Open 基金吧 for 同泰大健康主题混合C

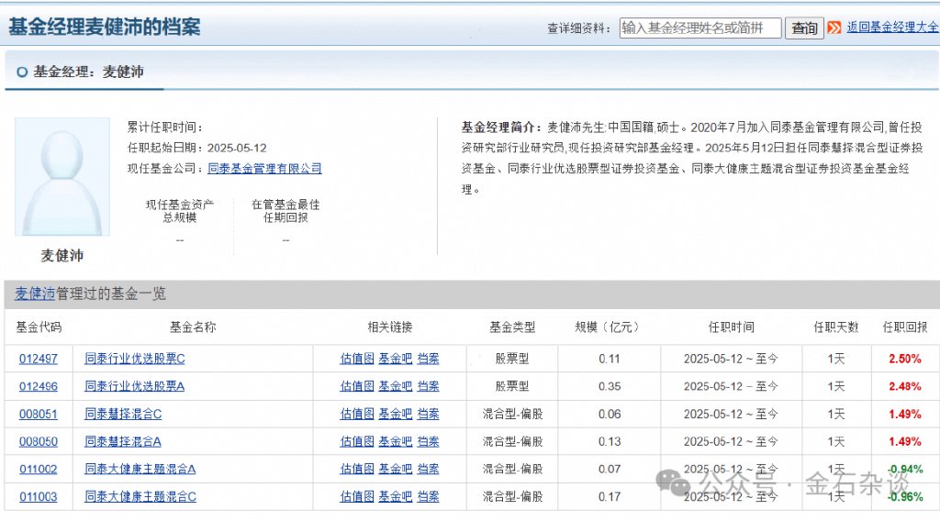coord(396,496)
